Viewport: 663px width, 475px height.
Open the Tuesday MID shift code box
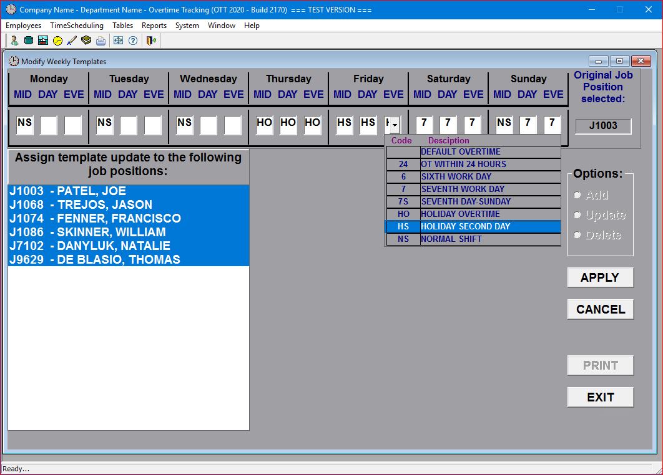tap(104, 125)
